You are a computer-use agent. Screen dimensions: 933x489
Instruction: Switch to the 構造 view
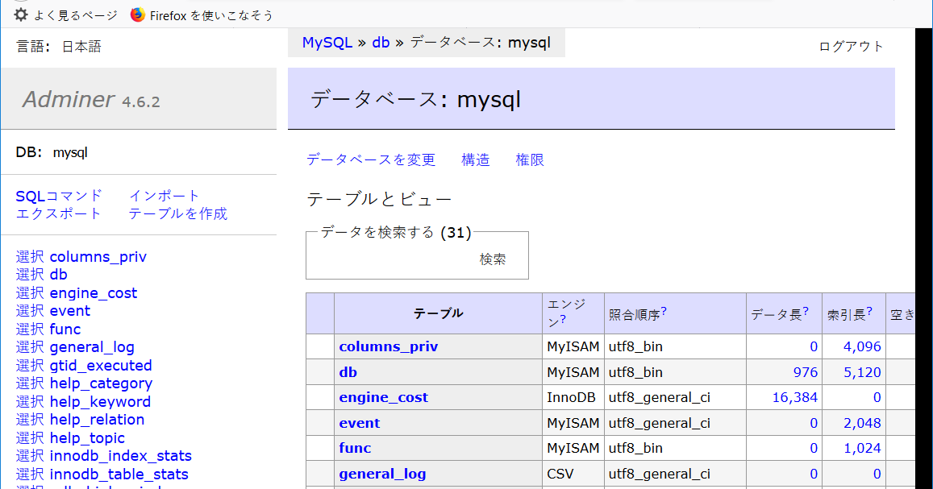click(475, 160)
